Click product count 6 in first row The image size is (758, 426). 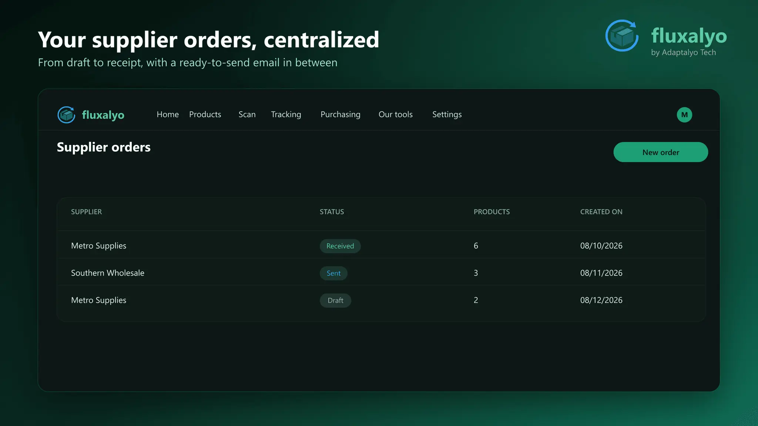pos(476,246)
